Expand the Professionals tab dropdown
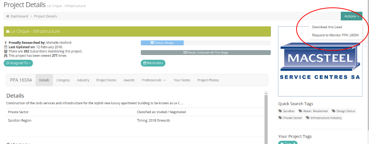The image size is (369, 144). coord(153,80)
